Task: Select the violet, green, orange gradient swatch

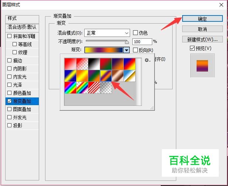Action: tap(94, 76)
